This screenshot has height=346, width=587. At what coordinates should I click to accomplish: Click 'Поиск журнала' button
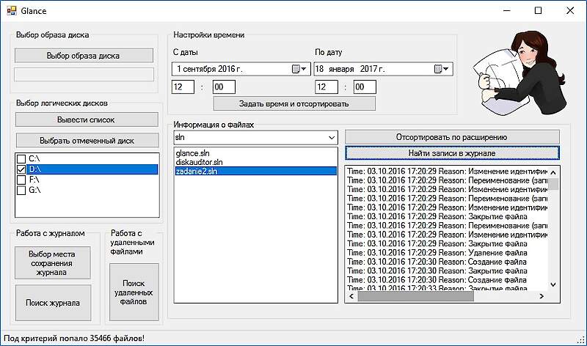[x=53, y=303]
